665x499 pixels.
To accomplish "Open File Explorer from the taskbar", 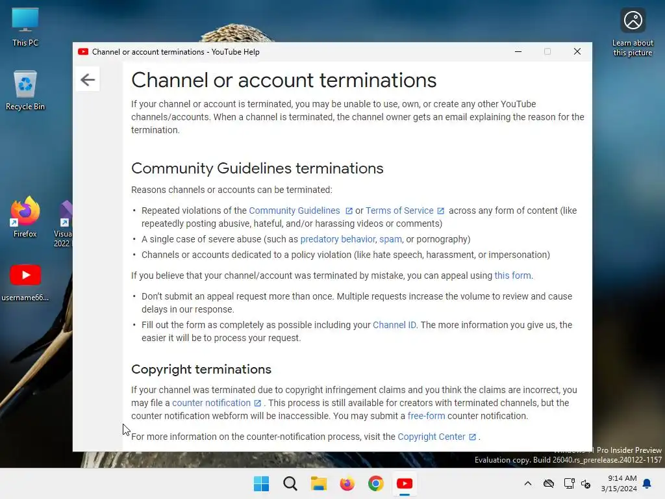I will click(x=318, y=483).
